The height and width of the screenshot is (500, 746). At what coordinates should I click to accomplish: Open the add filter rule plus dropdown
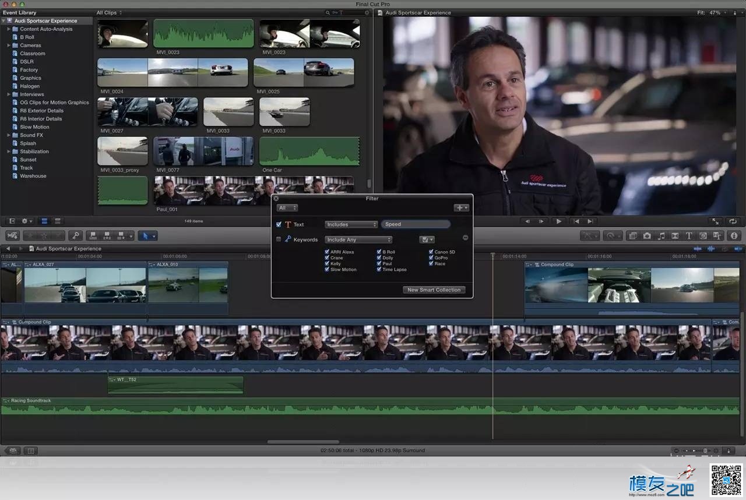point(462,208)
